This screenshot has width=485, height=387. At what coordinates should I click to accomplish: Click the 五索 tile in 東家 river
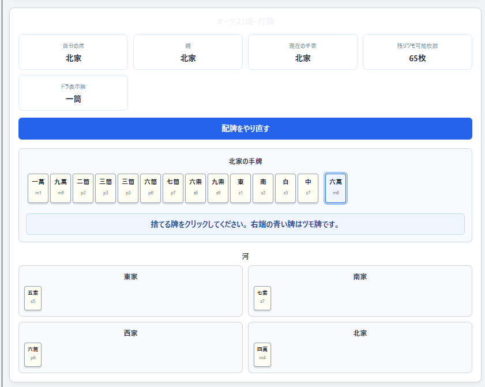[x=33, y=298]
